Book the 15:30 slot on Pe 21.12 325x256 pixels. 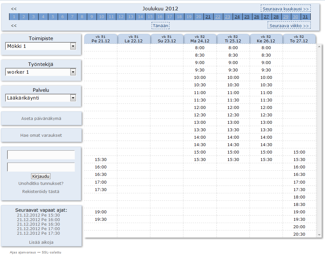coord(100,160)
